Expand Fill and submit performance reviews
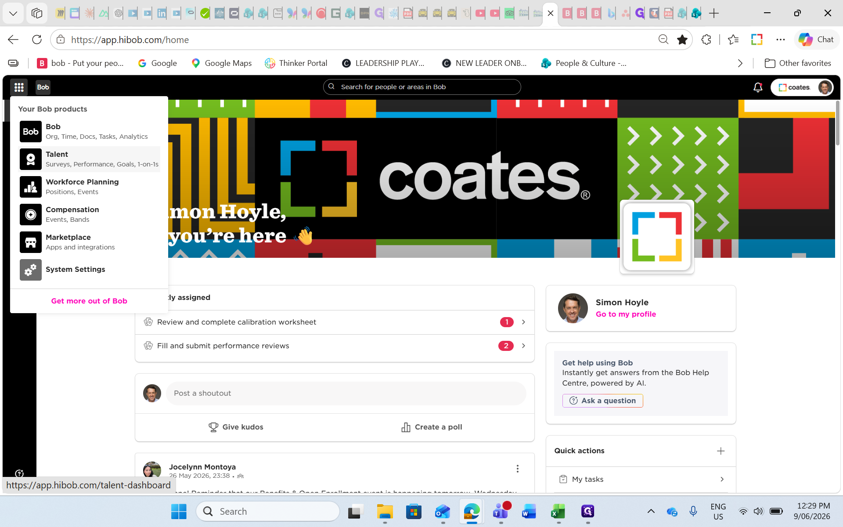Viewport: 843px width, 527px height. (335, 346)
